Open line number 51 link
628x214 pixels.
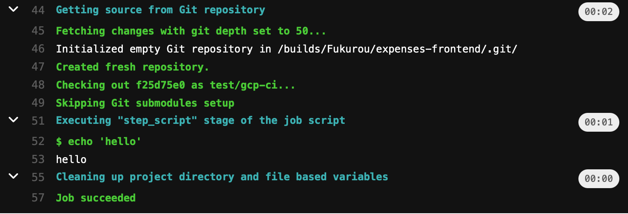[38, 121]
